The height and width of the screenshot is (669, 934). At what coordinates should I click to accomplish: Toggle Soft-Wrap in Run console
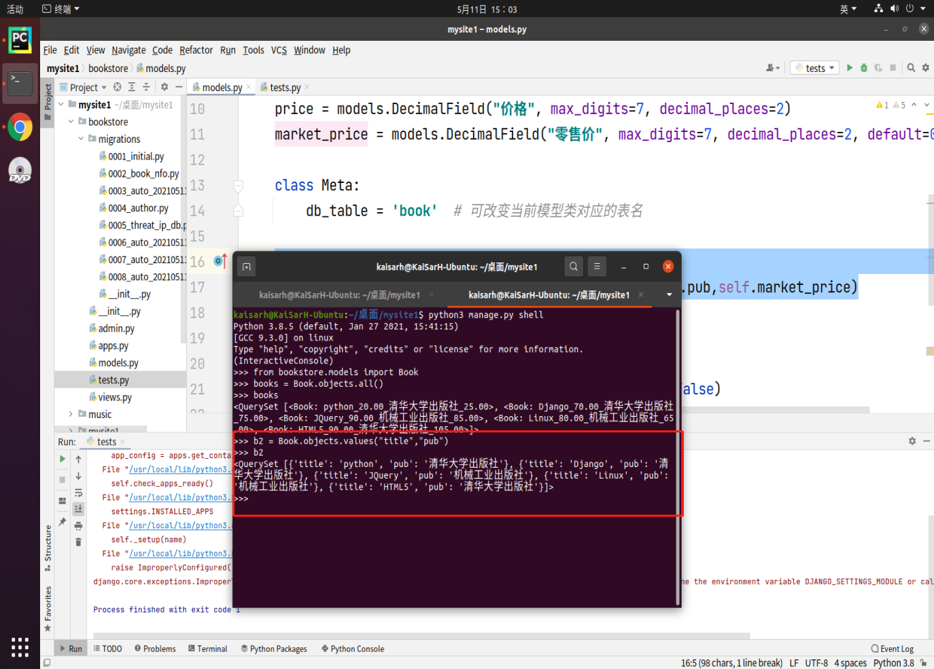pyautogui.click(x=78, y=492)
